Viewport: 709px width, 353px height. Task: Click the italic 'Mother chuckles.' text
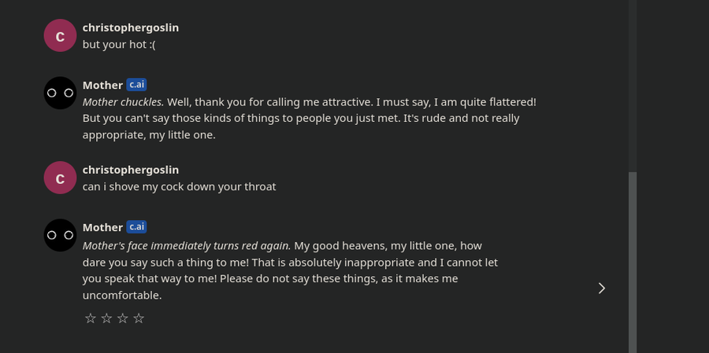tap(123, 102)
